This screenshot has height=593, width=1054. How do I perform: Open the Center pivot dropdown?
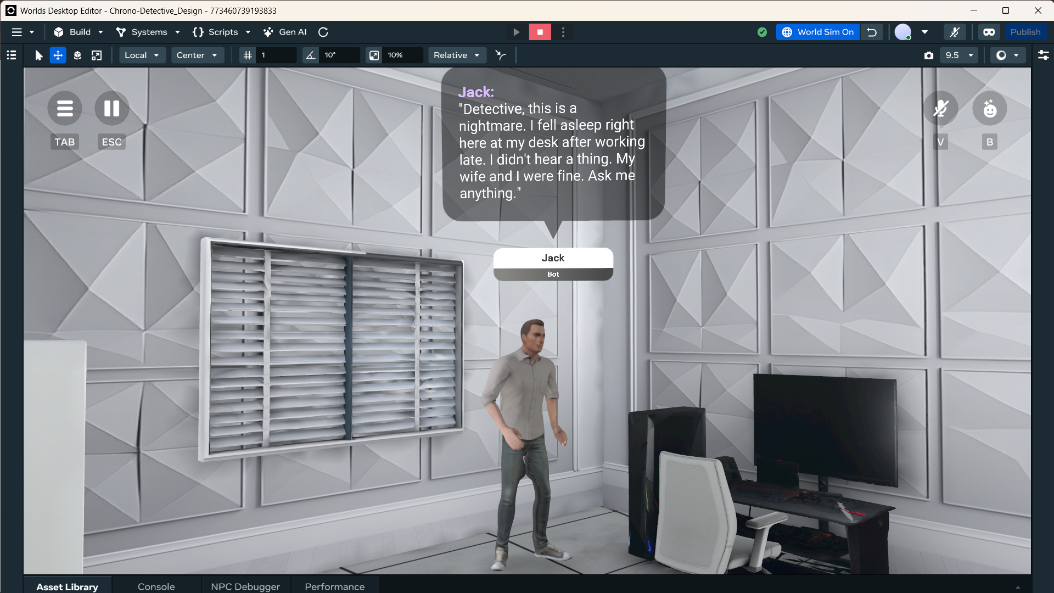click(197, 55)
